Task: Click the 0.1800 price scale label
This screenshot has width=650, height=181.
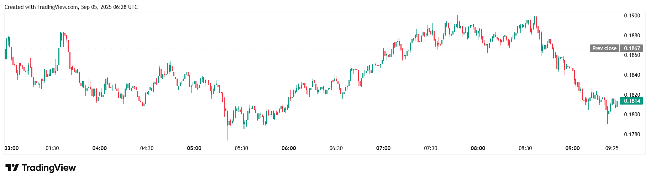Action: (x=632, y=115)
